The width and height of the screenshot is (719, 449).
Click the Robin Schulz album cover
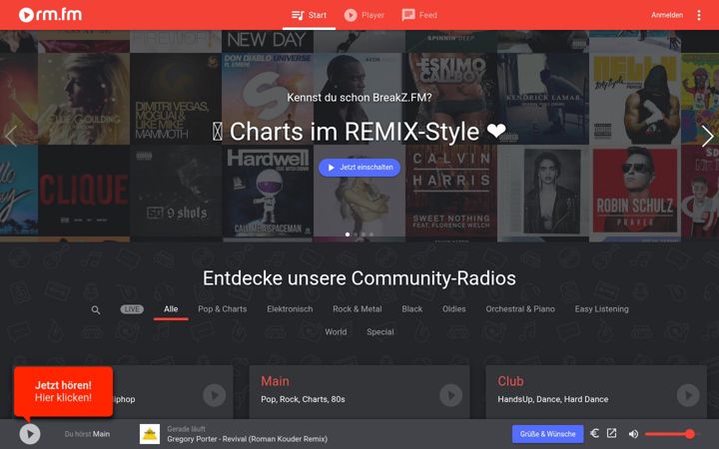635,191
